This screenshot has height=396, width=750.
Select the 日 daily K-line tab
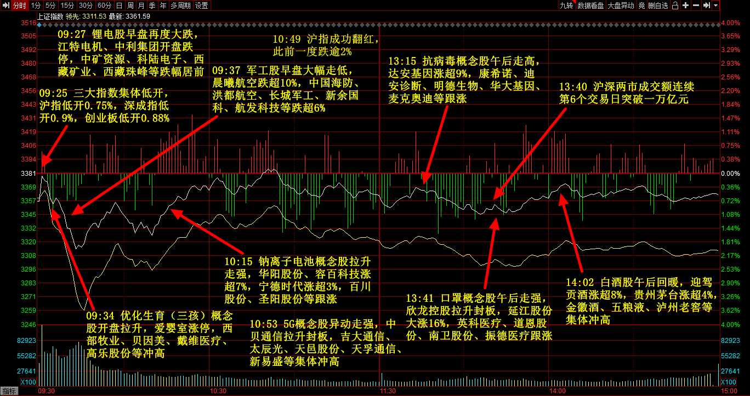pos(119,5)
